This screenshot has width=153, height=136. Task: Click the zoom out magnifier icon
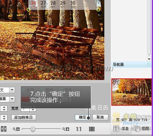click(16, 129)
